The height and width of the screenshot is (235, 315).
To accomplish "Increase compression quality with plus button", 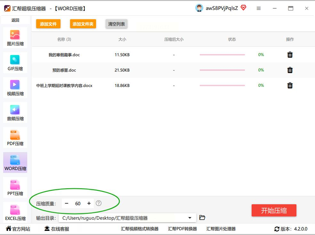I will (89, 204).
